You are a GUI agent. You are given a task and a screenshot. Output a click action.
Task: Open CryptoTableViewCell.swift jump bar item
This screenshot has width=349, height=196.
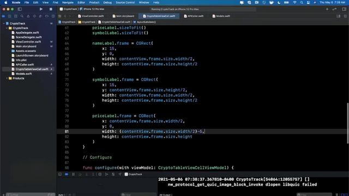pos(114,22)
